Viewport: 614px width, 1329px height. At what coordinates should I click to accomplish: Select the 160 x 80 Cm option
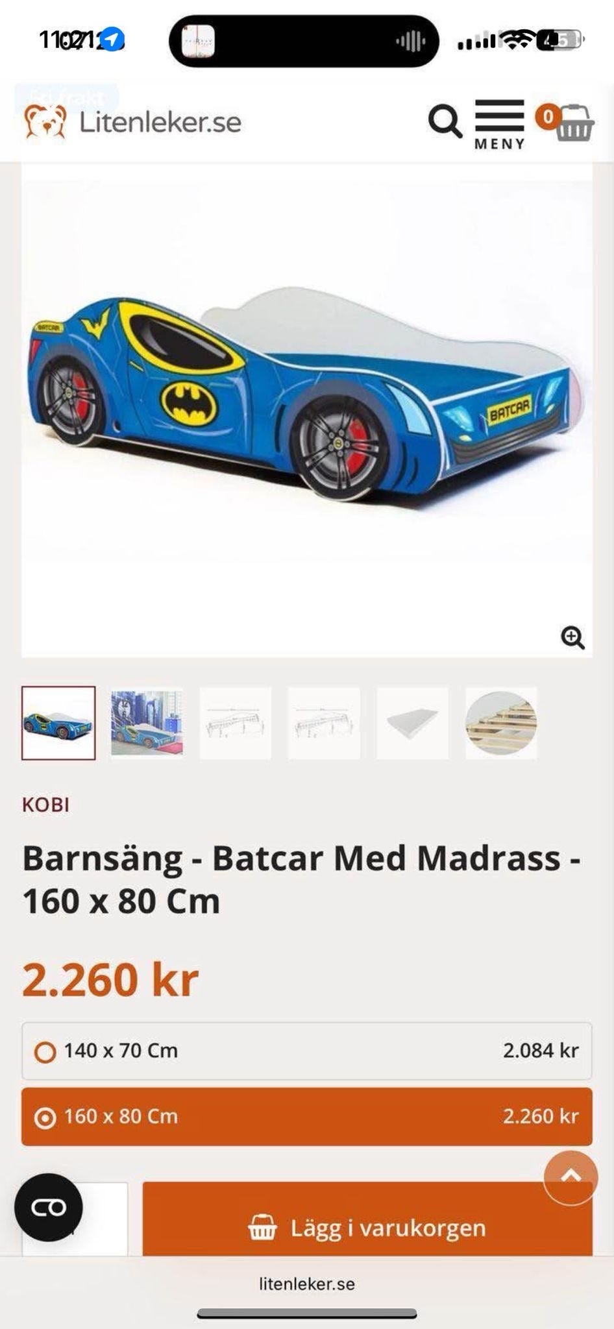click(x=306, y=1116)
